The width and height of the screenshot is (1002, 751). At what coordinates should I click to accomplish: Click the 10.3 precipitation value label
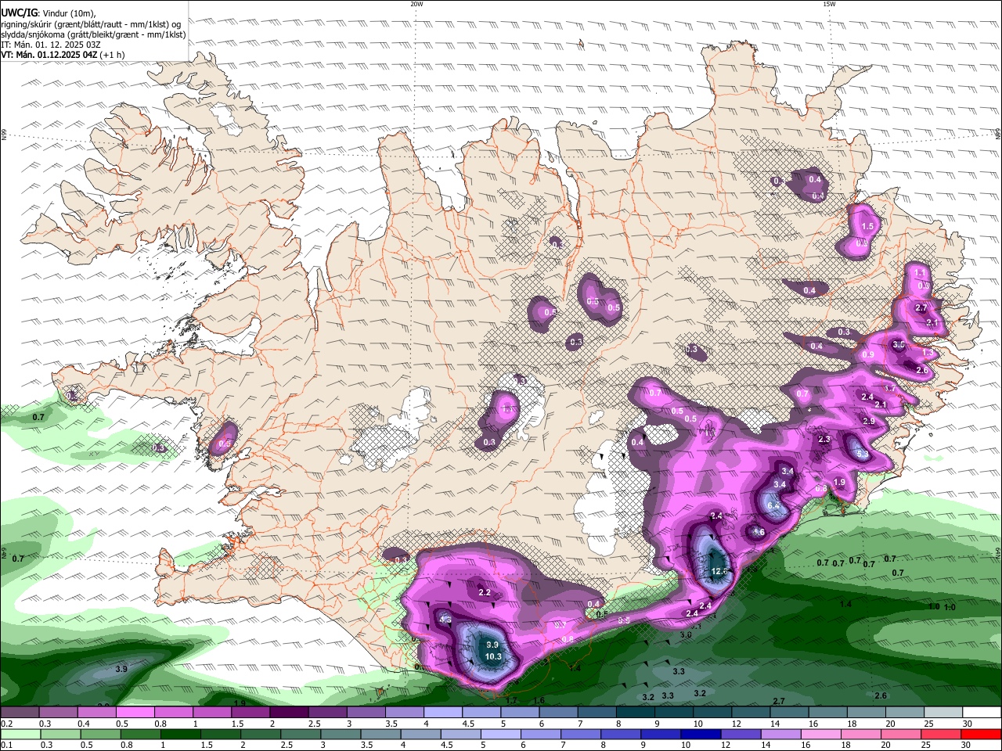click(493, 656)
